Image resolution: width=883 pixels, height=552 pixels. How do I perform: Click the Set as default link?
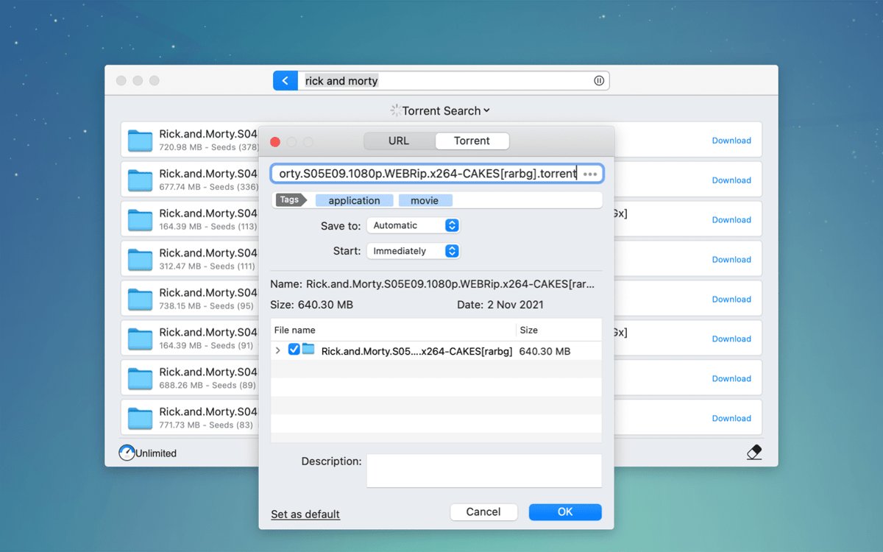point(305,514)
